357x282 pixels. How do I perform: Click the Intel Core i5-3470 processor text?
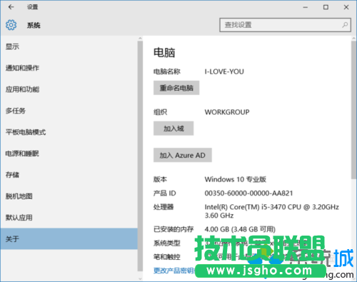271,211
